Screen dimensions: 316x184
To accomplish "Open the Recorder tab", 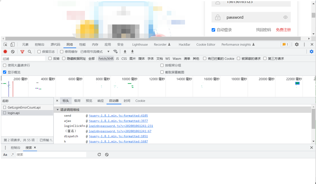I will (162, 44).
